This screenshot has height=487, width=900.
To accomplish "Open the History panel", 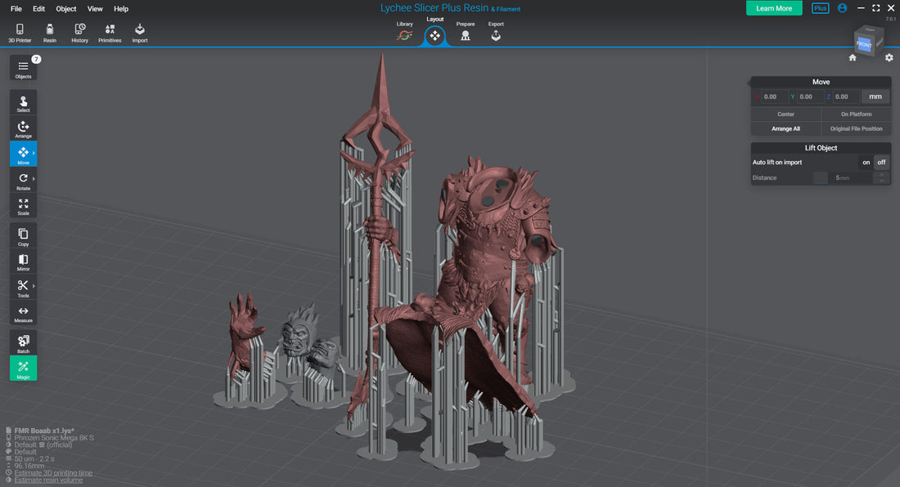I will coord(79,32).
